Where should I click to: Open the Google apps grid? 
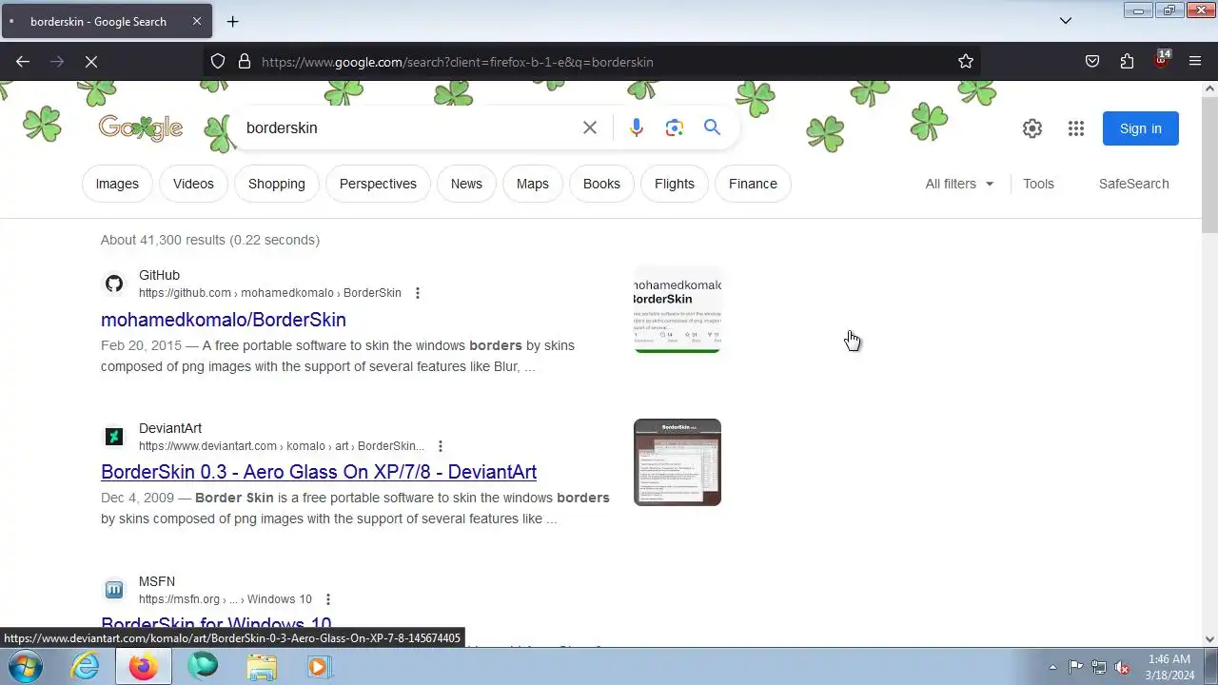click(1076, 128)
